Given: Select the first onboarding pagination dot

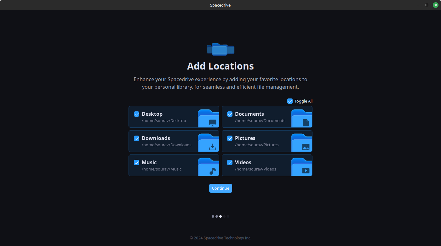Looking at the screenshot, I should point(213,216).
